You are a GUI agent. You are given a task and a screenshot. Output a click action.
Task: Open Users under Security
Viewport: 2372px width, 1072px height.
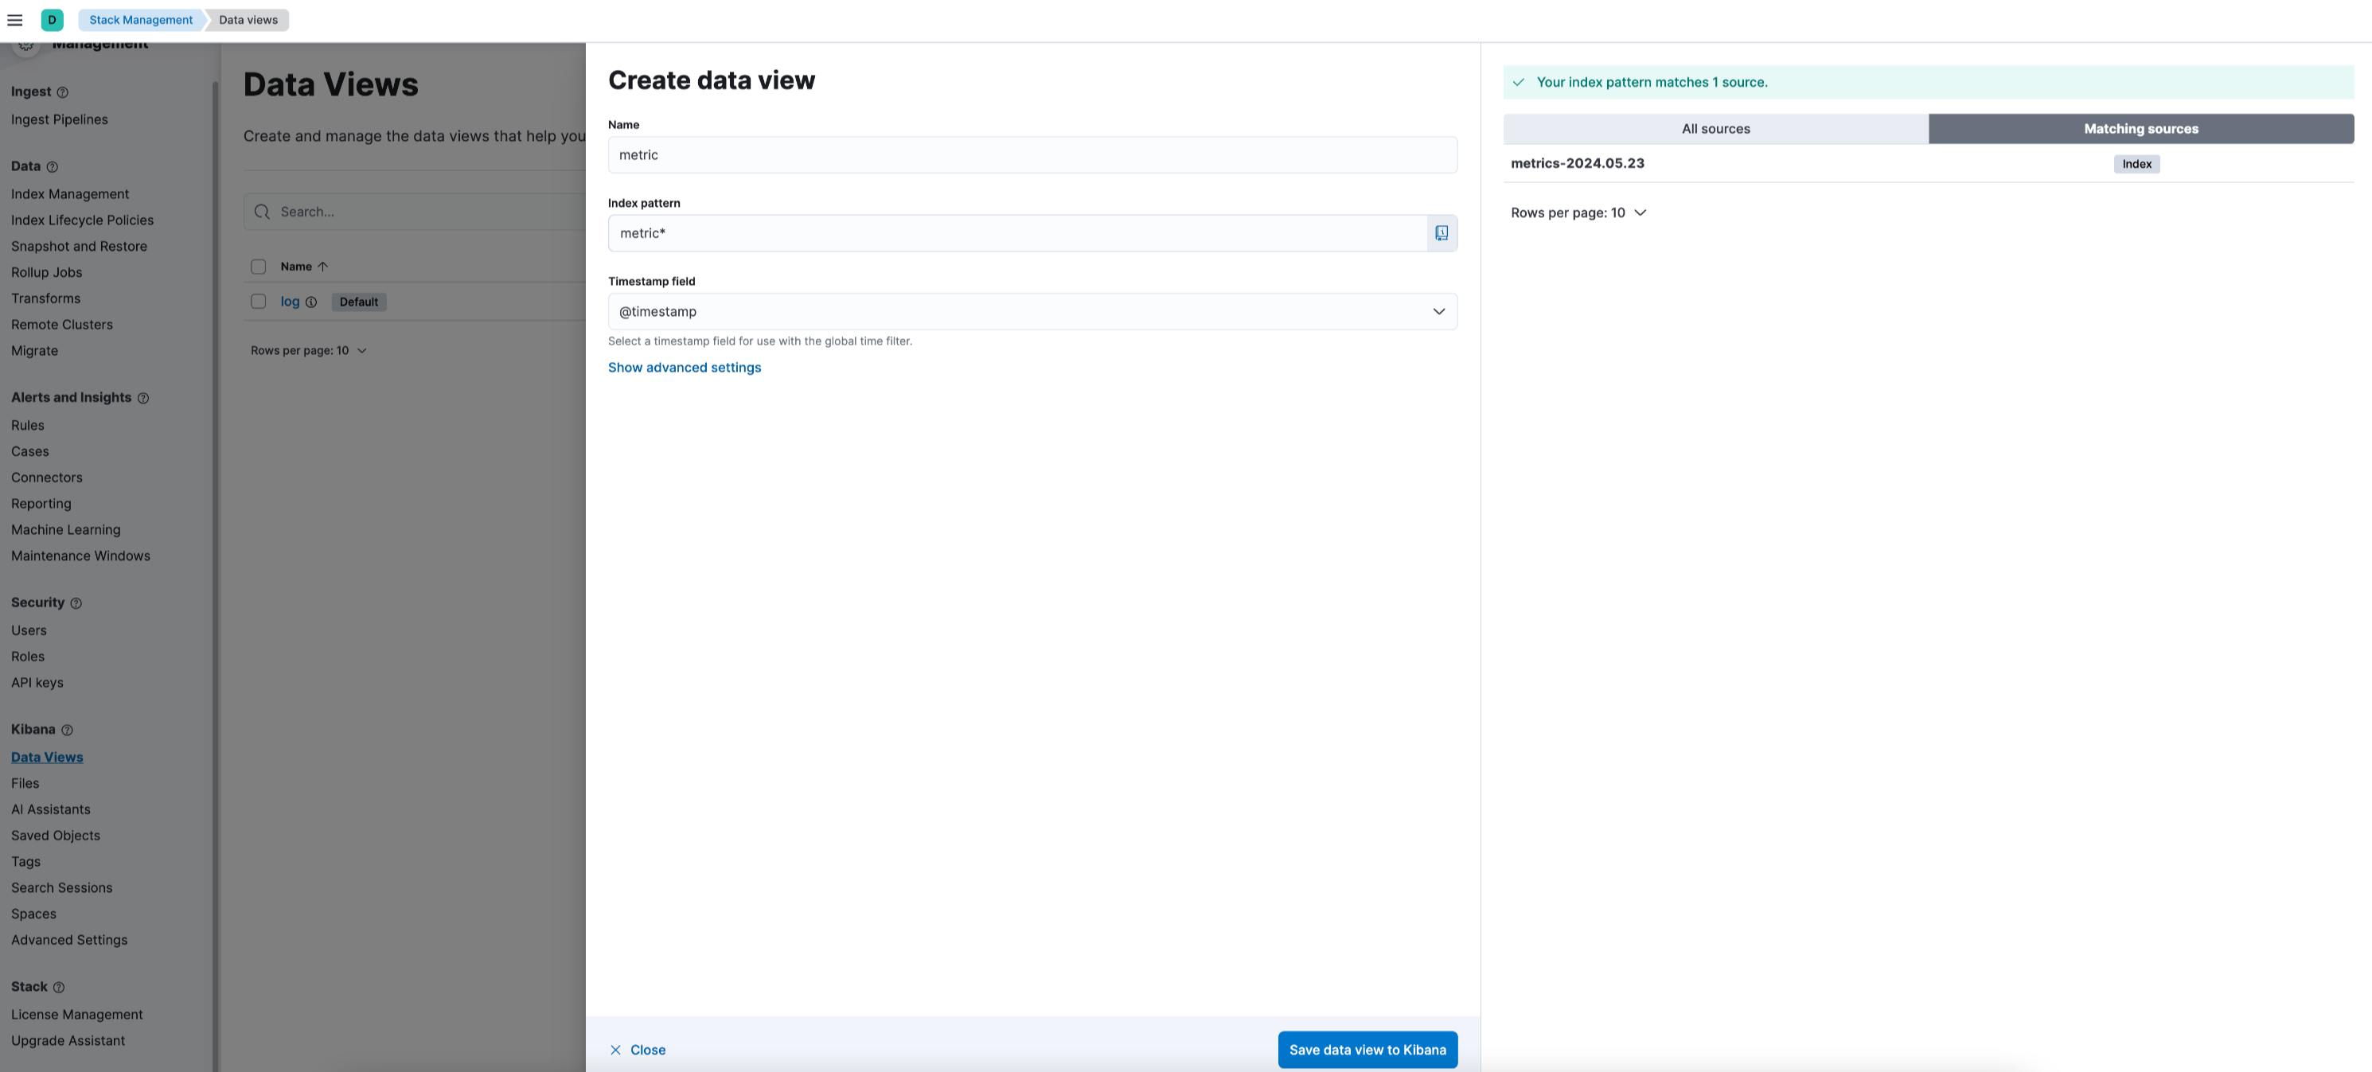[x=29, y=631]
